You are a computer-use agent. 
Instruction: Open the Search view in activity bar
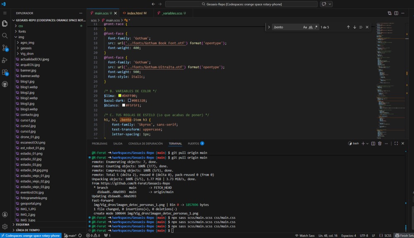[5, 36]
